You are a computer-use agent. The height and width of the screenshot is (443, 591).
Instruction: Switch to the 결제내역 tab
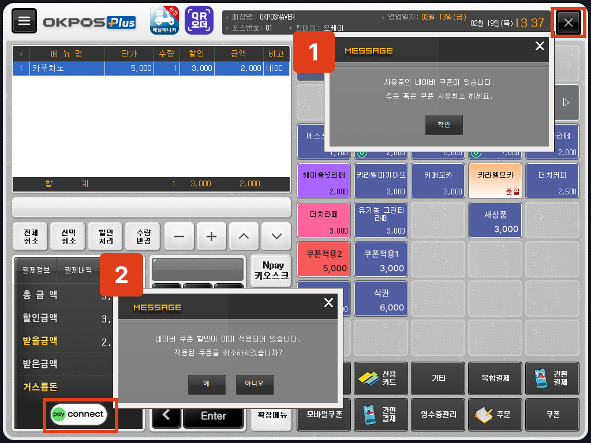tap(78, 270)
